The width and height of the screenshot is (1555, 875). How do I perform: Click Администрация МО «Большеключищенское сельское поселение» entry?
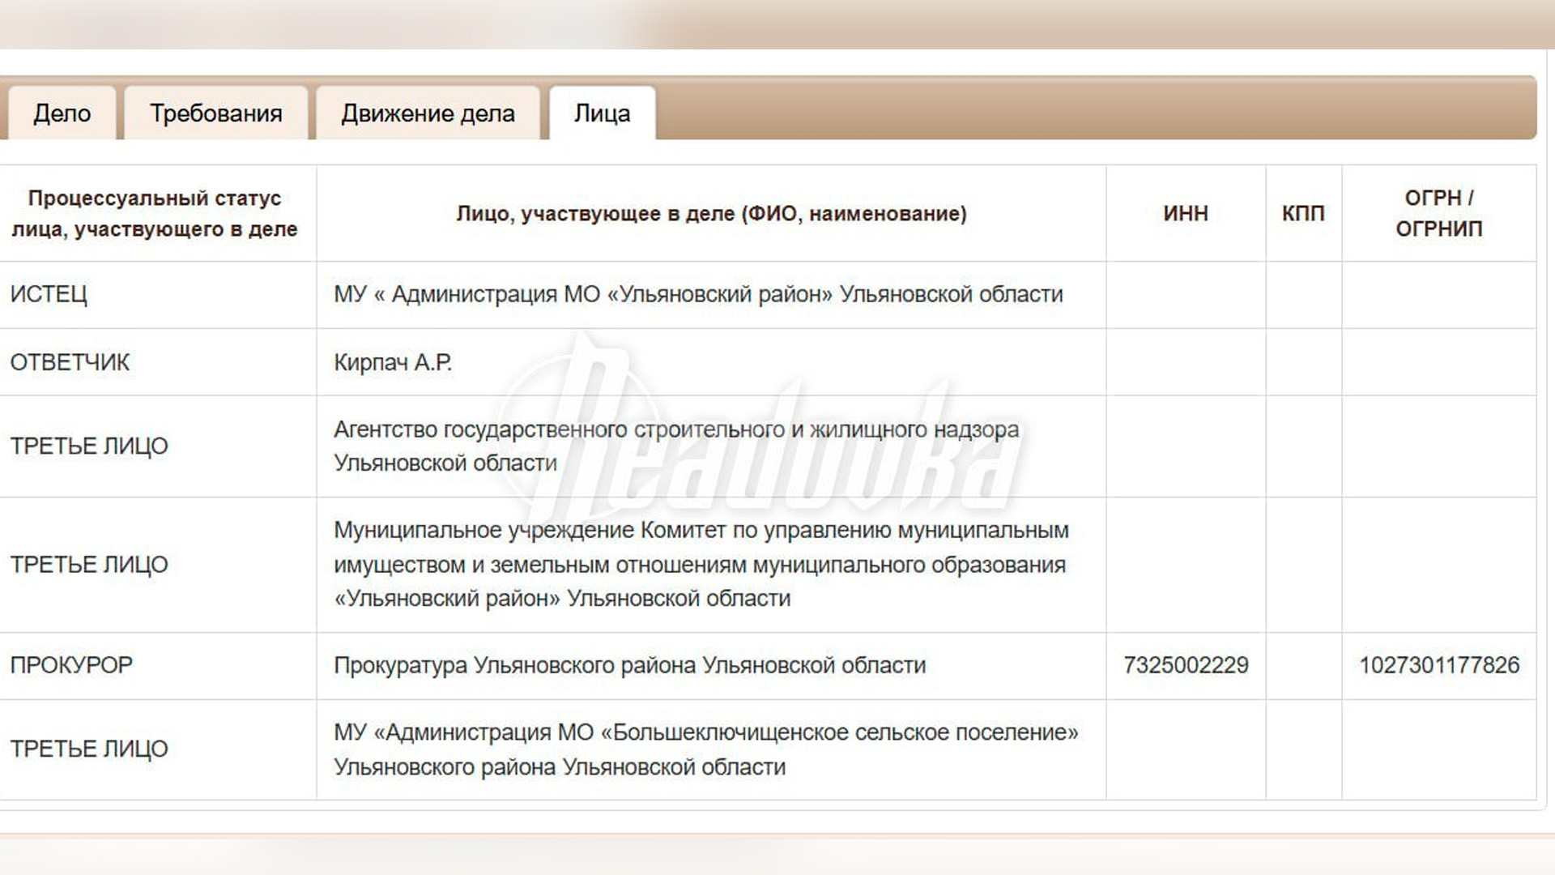click(706, 749)
